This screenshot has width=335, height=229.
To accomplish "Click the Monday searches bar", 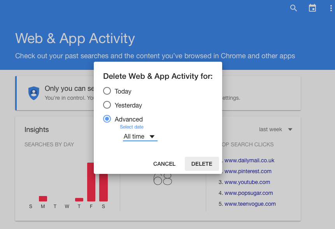I will coord(43,199).
